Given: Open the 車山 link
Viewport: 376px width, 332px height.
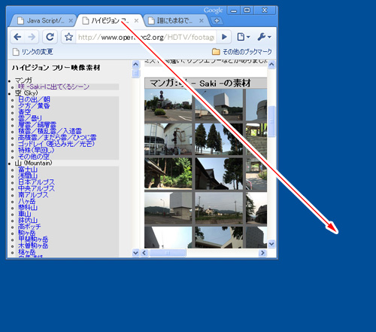Looking at the screenshot, I should click(x=25, y=214).
